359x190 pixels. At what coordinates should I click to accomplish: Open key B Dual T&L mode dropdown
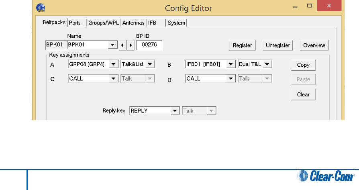(267, 64)
